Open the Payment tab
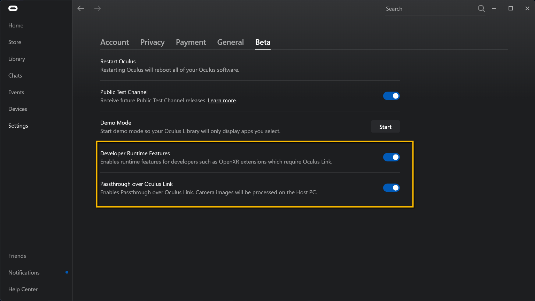The width and height of the screenshot is (535, 301). pos(191,42)
